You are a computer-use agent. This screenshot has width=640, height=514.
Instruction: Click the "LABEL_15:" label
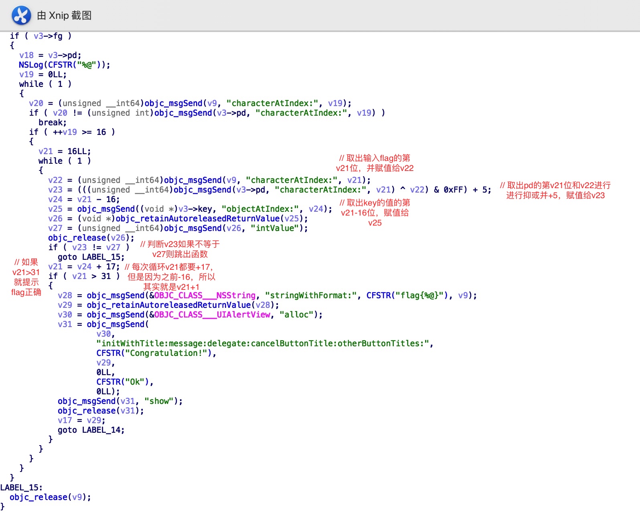pos(21,488)
